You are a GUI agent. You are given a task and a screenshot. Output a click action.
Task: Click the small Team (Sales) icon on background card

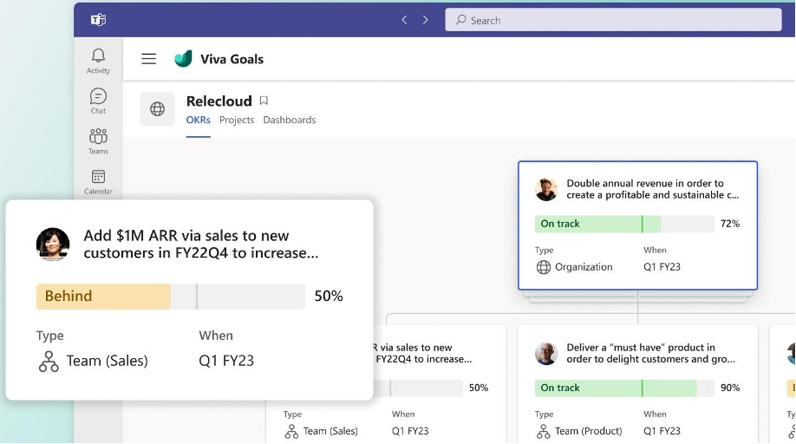click(x=291, y=431)
